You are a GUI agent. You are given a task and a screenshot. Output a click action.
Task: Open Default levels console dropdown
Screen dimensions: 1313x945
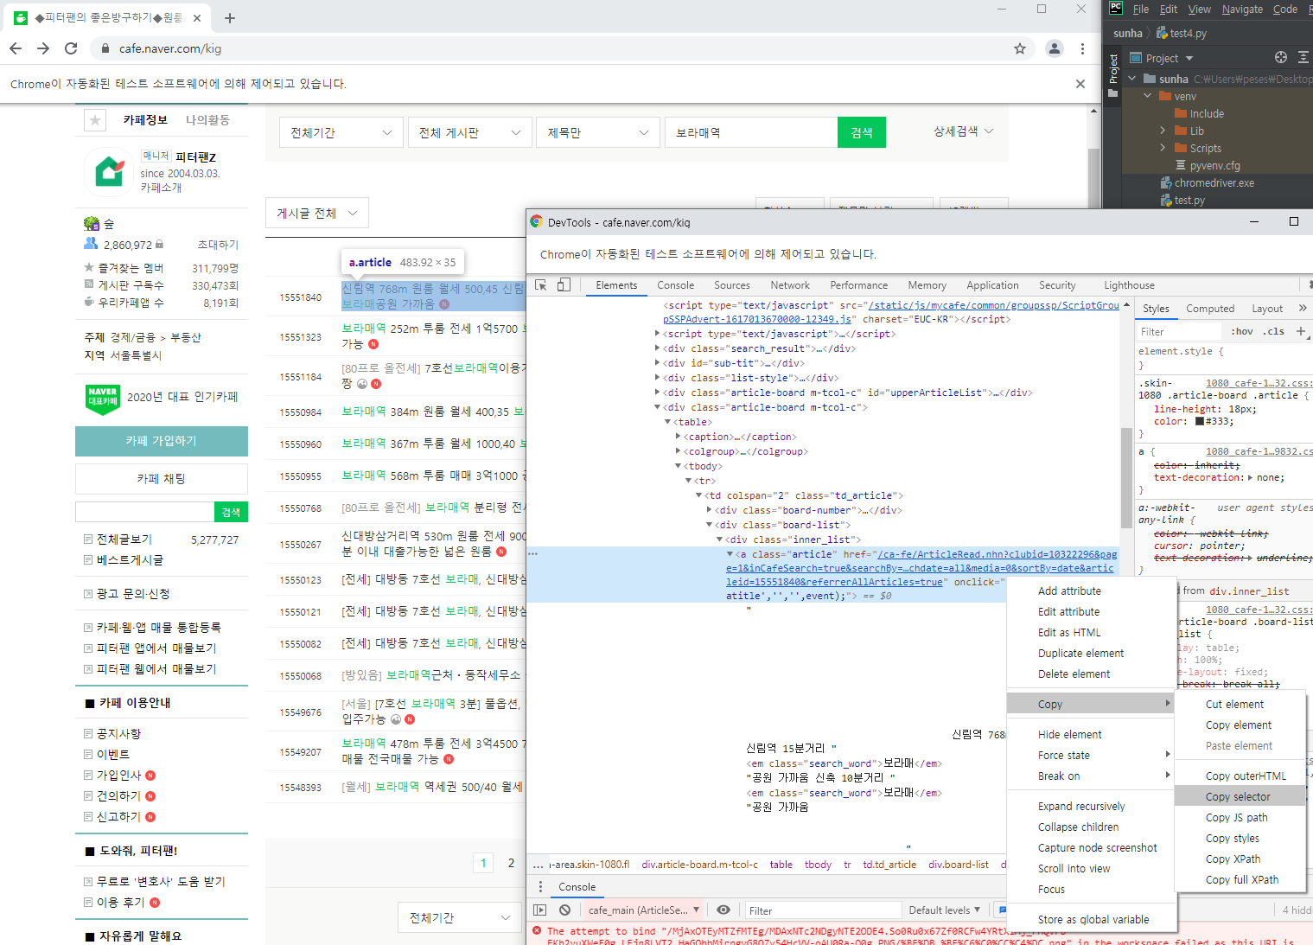pos(945,910)
